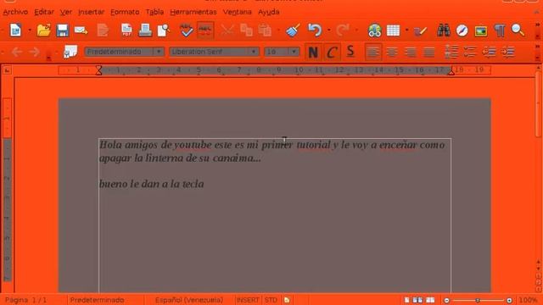Select the Format Paintbrush icon
The width and height of the screenshot is (543, 305).
pos(293,30)
